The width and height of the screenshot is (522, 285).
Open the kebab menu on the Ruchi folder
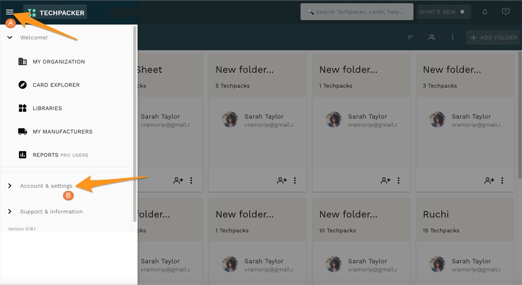coord(502,282)
